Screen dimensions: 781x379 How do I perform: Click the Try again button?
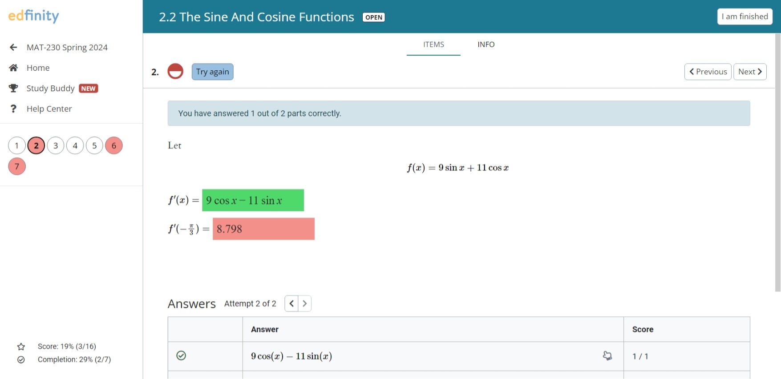pyautogui.click(x=213, y=72)
